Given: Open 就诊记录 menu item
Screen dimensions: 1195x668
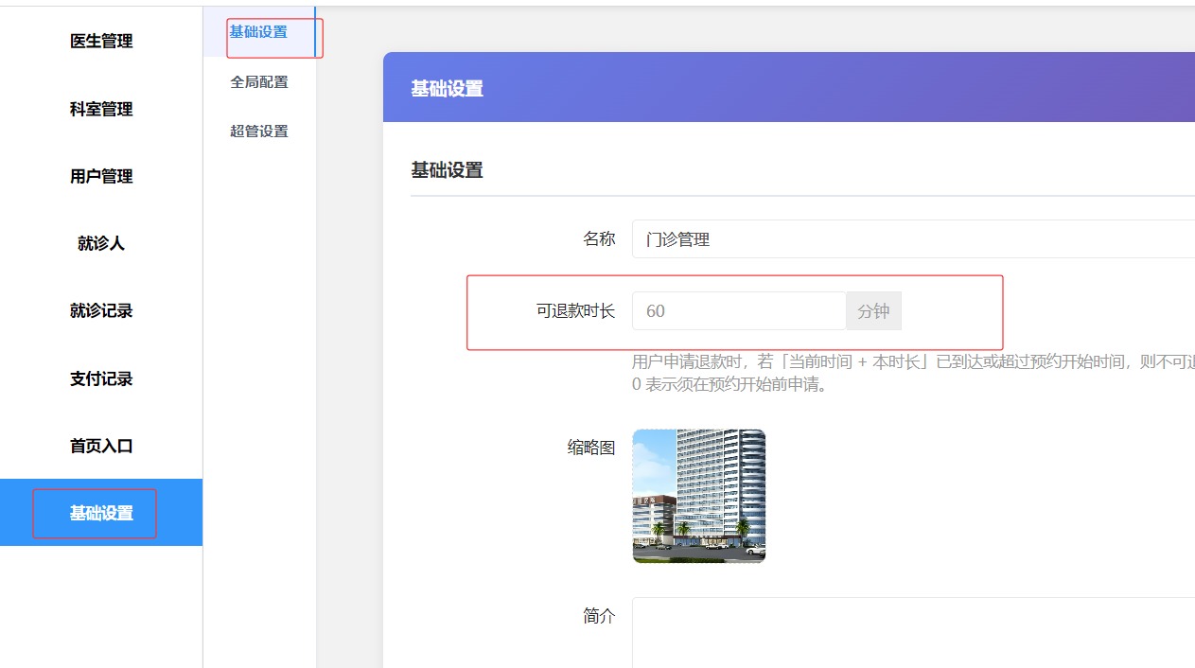Looking at the screenshot, I should coord(101,310).
